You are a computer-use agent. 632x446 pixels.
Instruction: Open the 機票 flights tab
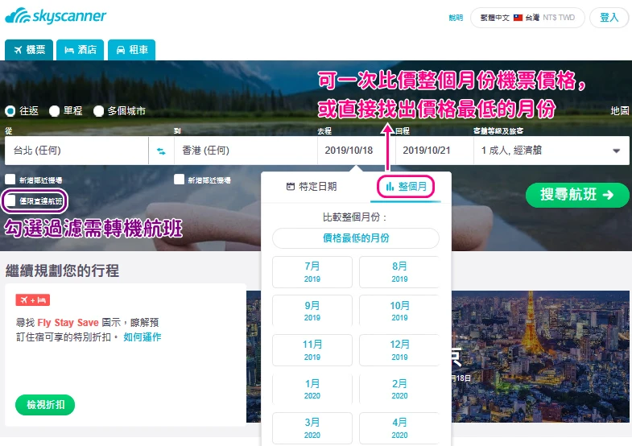(29, 50)
